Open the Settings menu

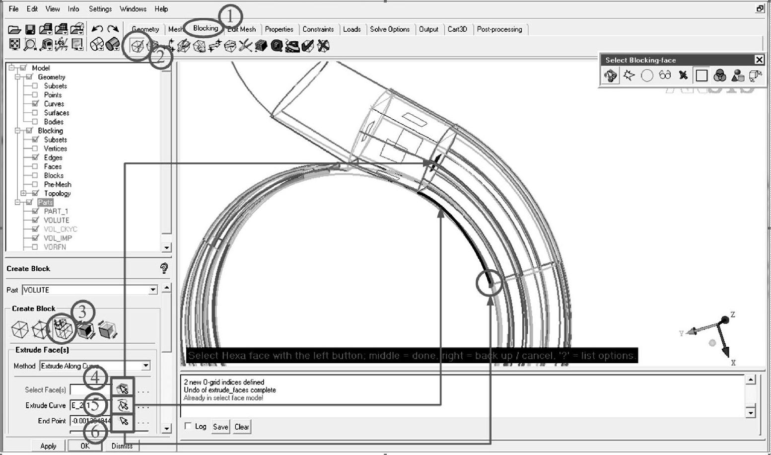pos(100,9)
